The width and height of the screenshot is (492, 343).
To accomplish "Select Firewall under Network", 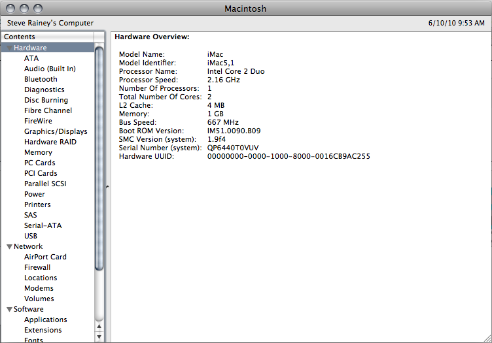I will tap(37, 267).
